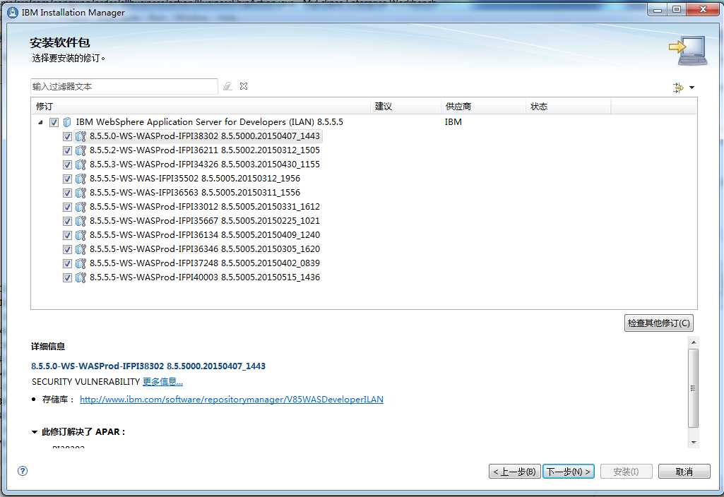
Task: Select row 8.5.5.5-WS-WASProd-IFPI36134 text
Action: pyautogui.click(x=205, y=235)
